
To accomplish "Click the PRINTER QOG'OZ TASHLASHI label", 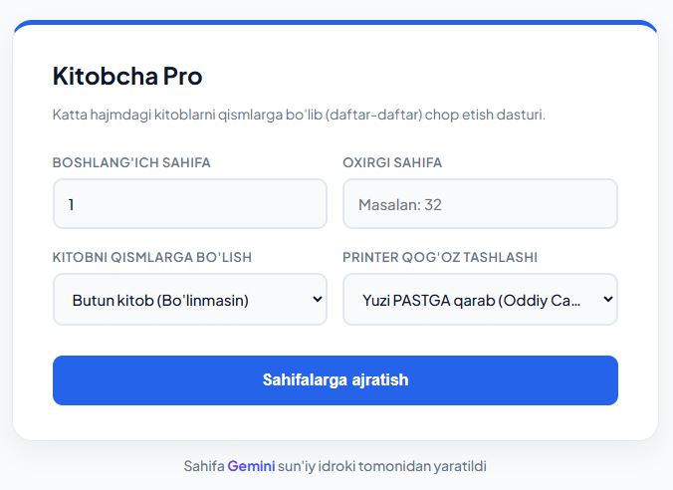I will [x=440, y=257].
